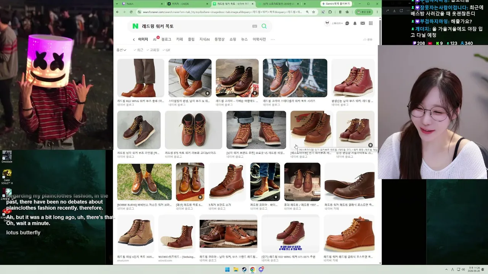
Task: Click the zoom magnifier icon in address bar
Action: click(307, 12)
